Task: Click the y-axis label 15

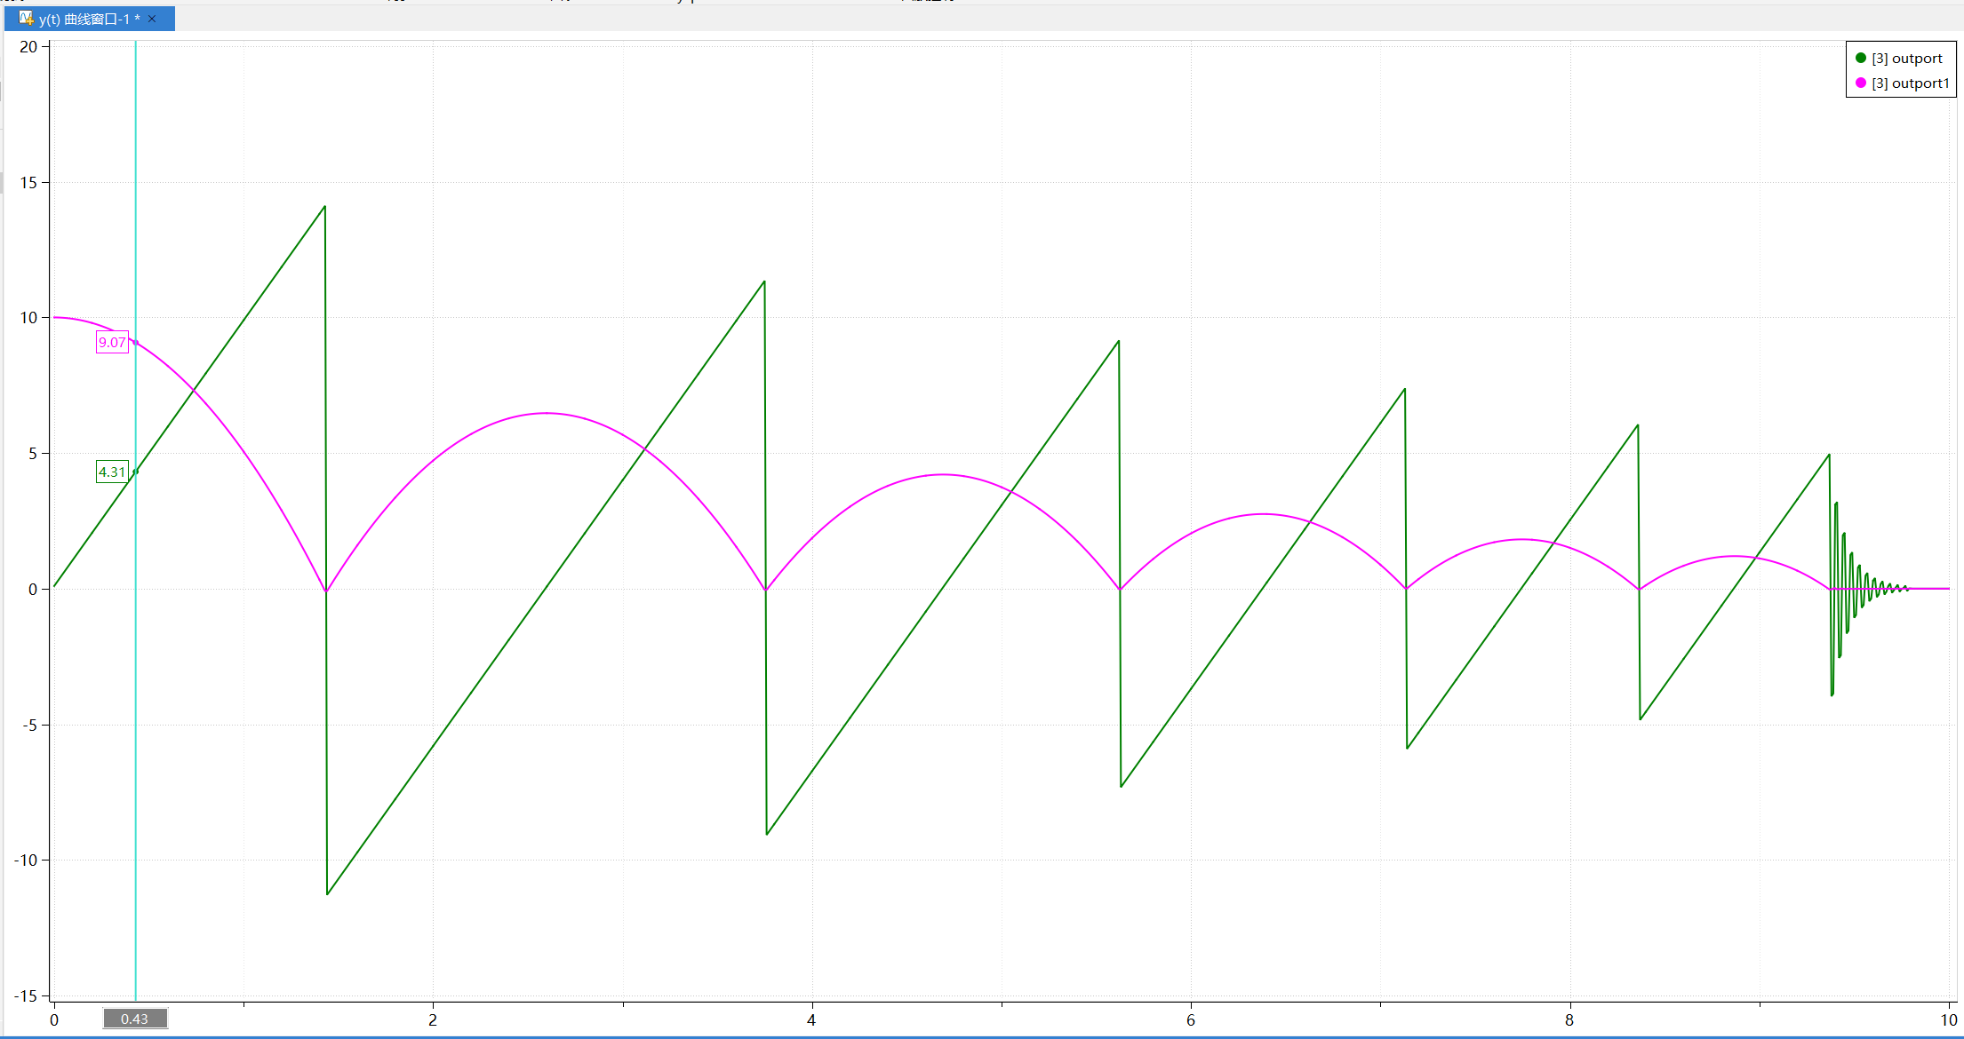Action: 28,182
